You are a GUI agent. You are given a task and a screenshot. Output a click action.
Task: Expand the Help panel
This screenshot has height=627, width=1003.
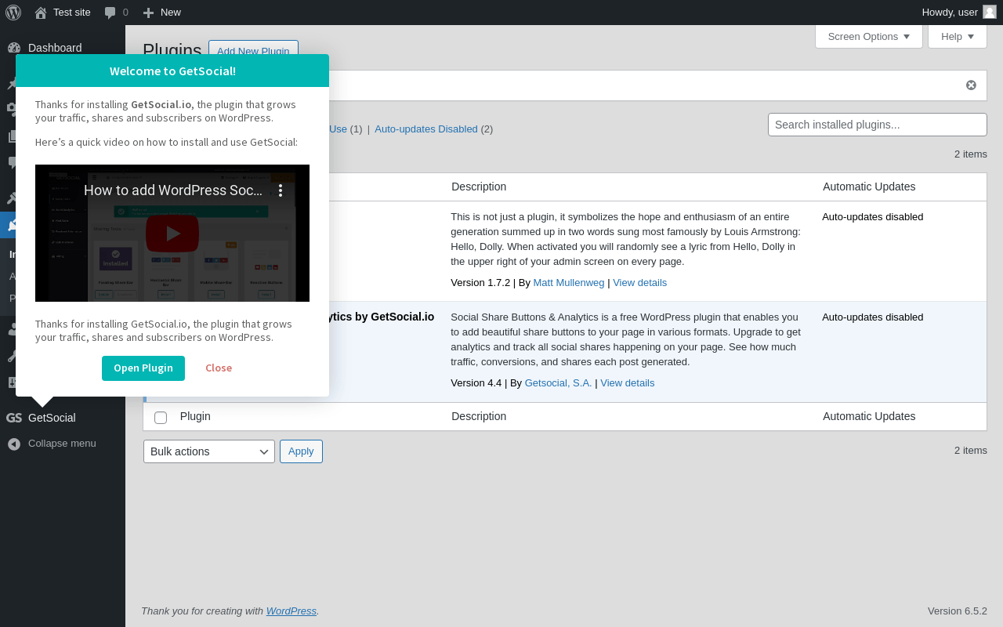[958, 36]
